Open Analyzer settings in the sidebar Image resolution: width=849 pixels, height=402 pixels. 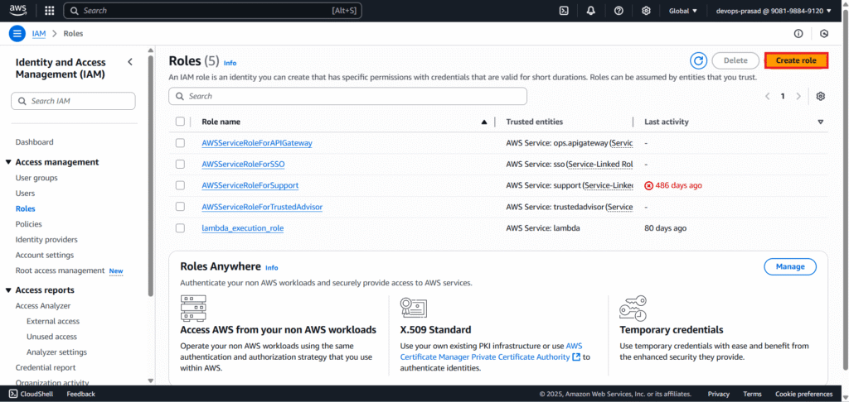click(x=57, y=352)
